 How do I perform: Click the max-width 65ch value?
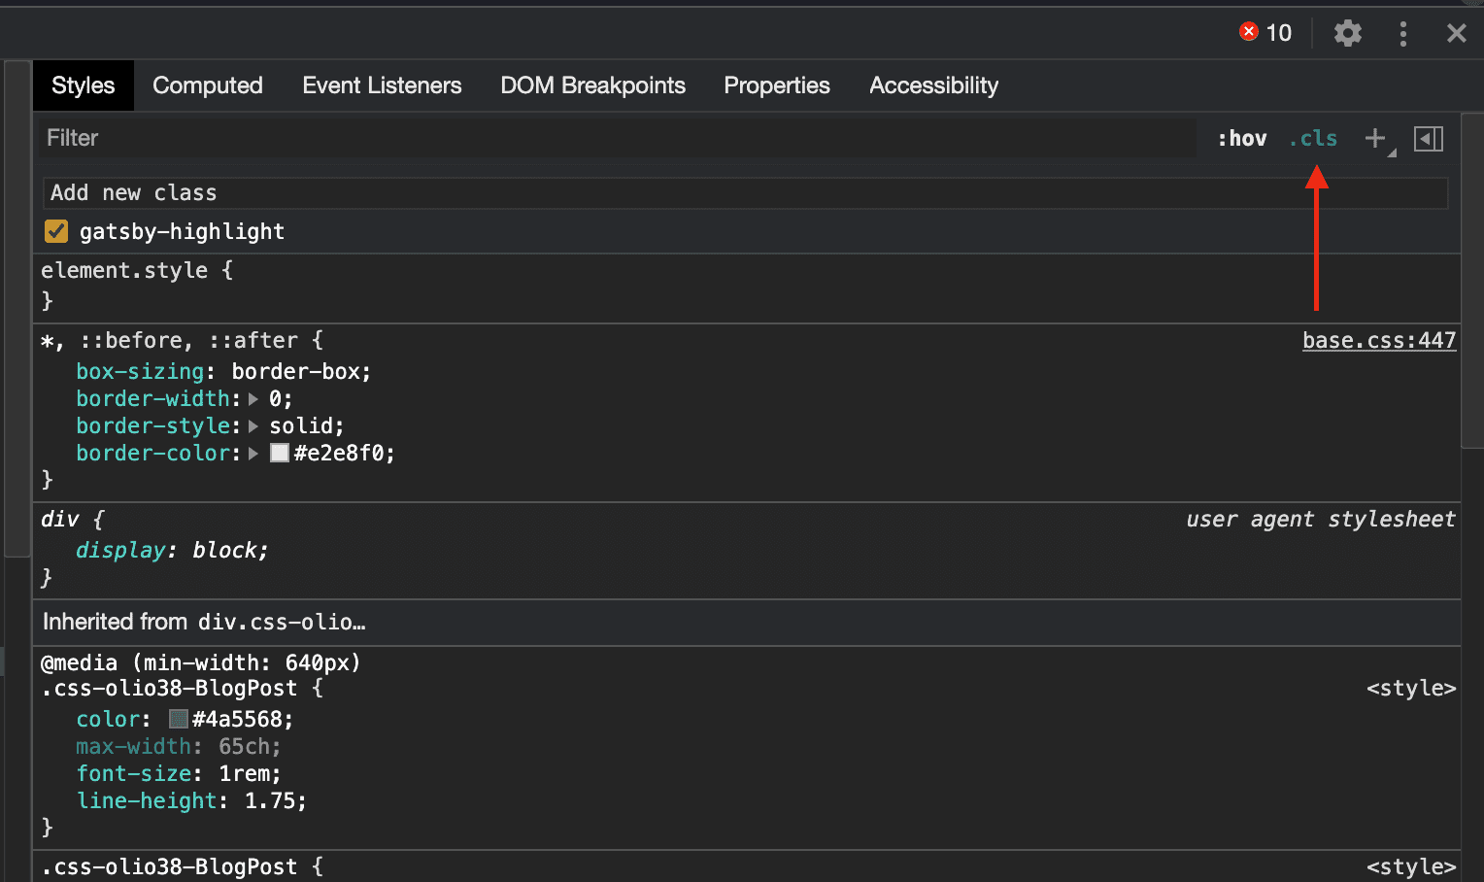(243, 746)
